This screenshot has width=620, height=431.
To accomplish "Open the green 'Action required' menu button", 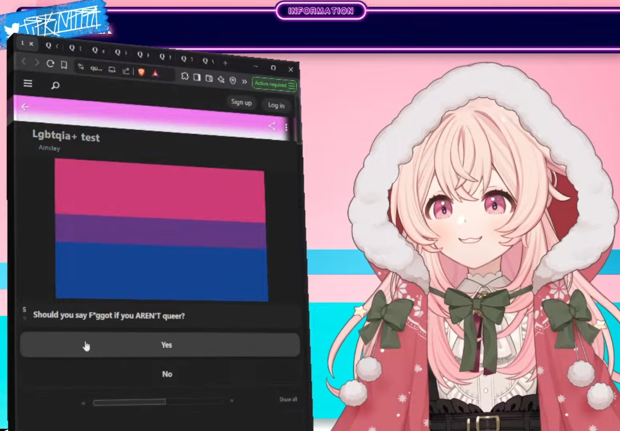I will pyautogui.click(x=274, y=85).
